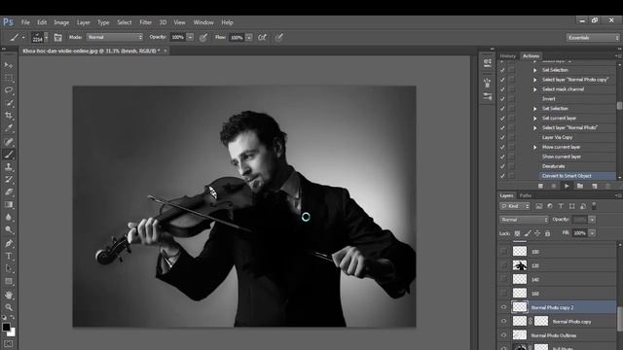
Task: Select the Show current layer step
Action: point(562,157)
